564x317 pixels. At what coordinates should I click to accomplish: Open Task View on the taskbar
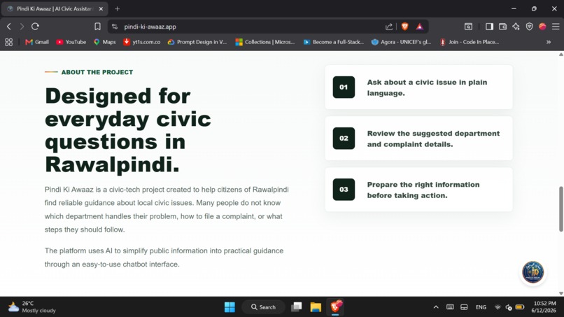point(297,307)
